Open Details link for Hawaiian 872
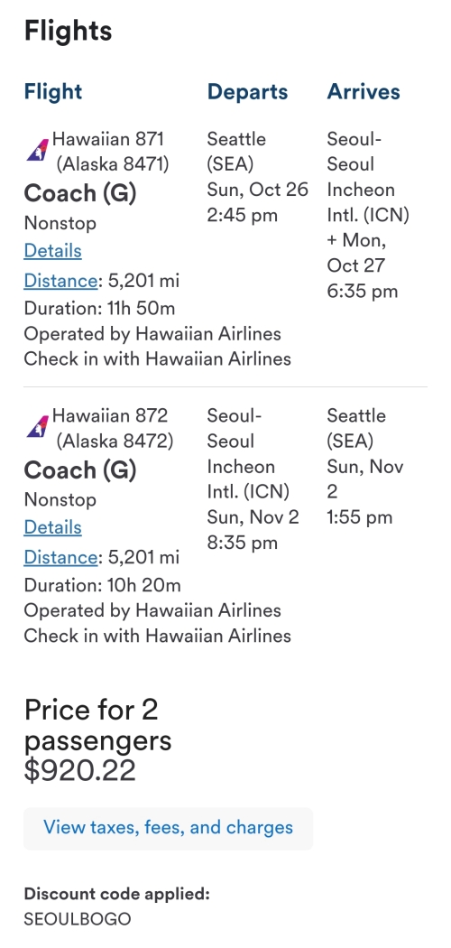451x948 pixels. pos(52,527)
